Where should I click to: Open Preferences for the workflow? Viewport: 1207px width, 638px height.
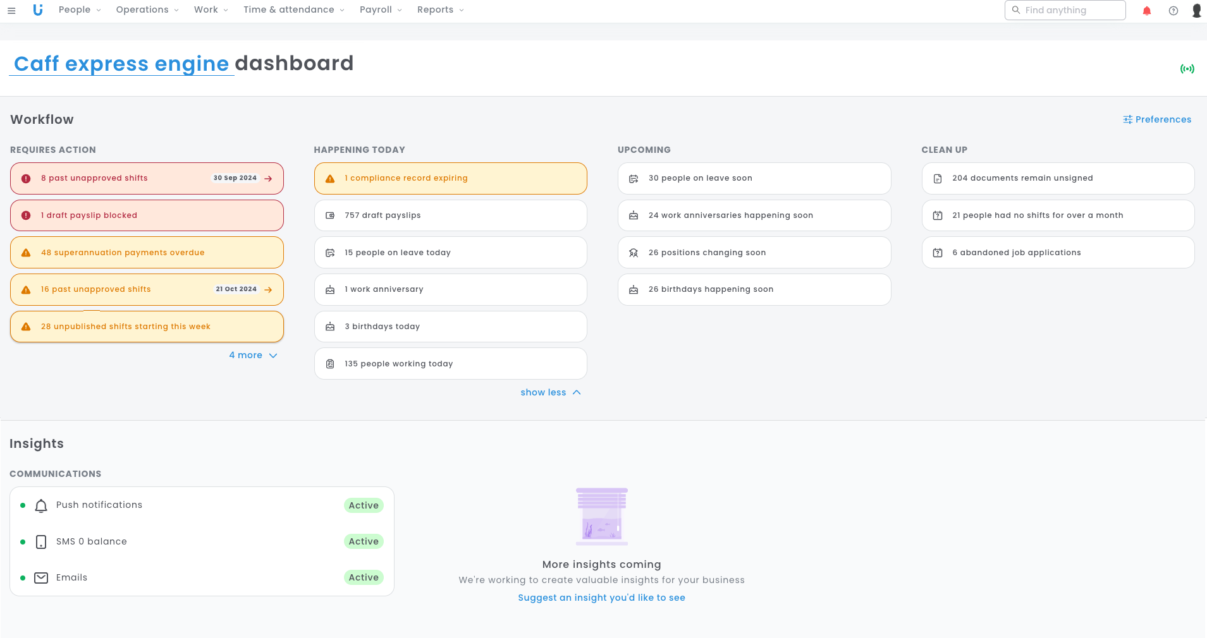[x=1156, y=119]
